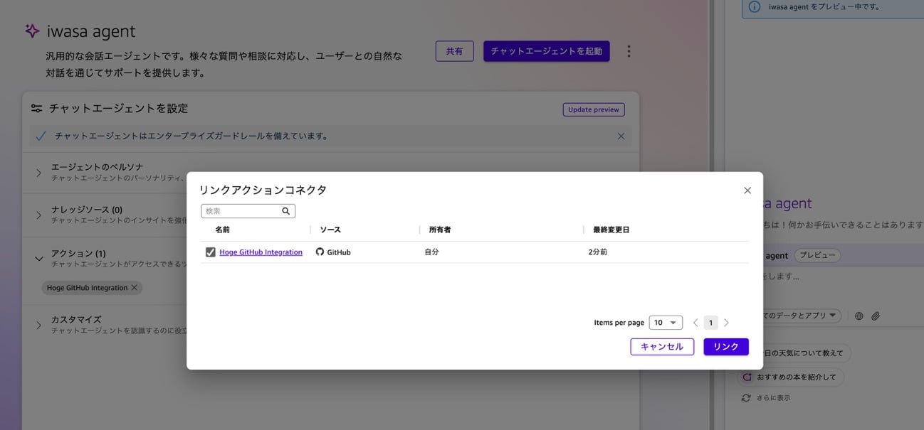Open the Items per page dropdown

665,323
